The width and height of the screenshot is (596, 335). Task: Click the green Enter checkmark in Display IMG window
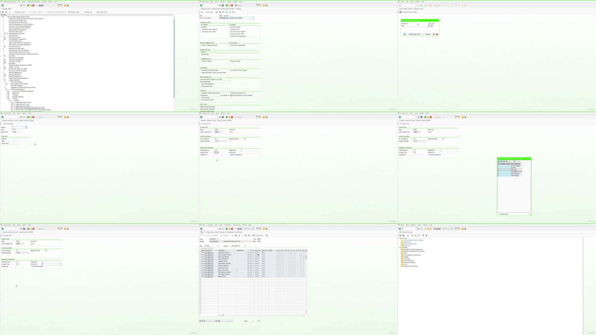tap(3, 5)
